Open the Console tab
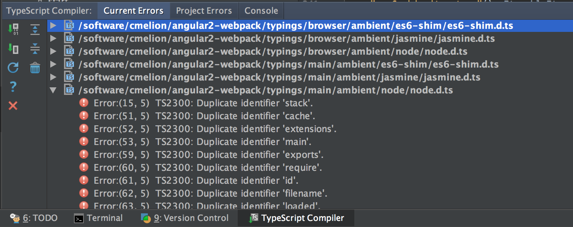The image size is (573, 227). [x=261, y=11]
